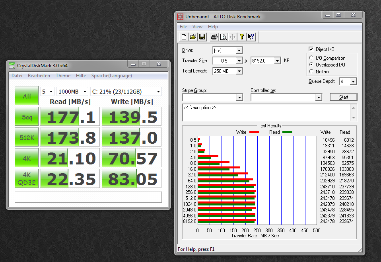381x262 pixels.
Task: Click description scrollbar up arrow
Action: click(354, 108)
